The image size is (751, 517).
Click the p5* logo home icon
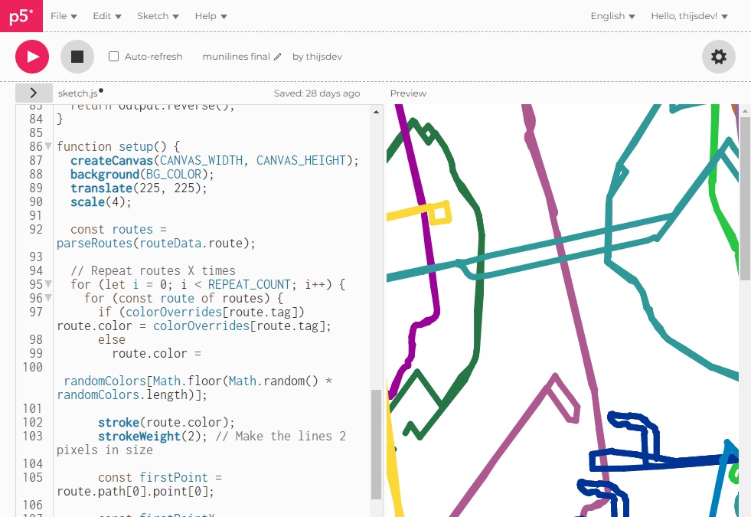click(x=21, y=16)
